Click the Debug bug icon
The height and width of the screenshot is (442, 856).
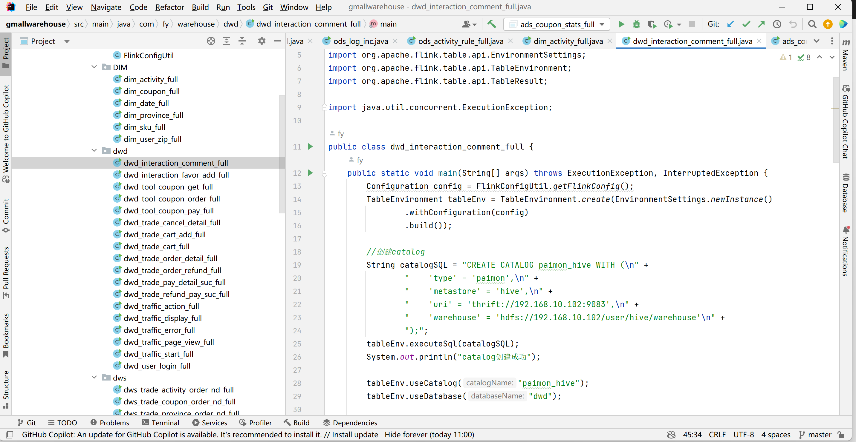[636, 24]
